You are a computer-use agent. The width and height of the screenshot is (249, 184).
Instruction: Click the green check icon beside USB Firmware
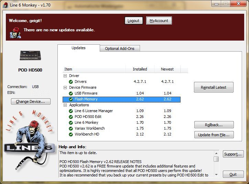coord(71,93)
